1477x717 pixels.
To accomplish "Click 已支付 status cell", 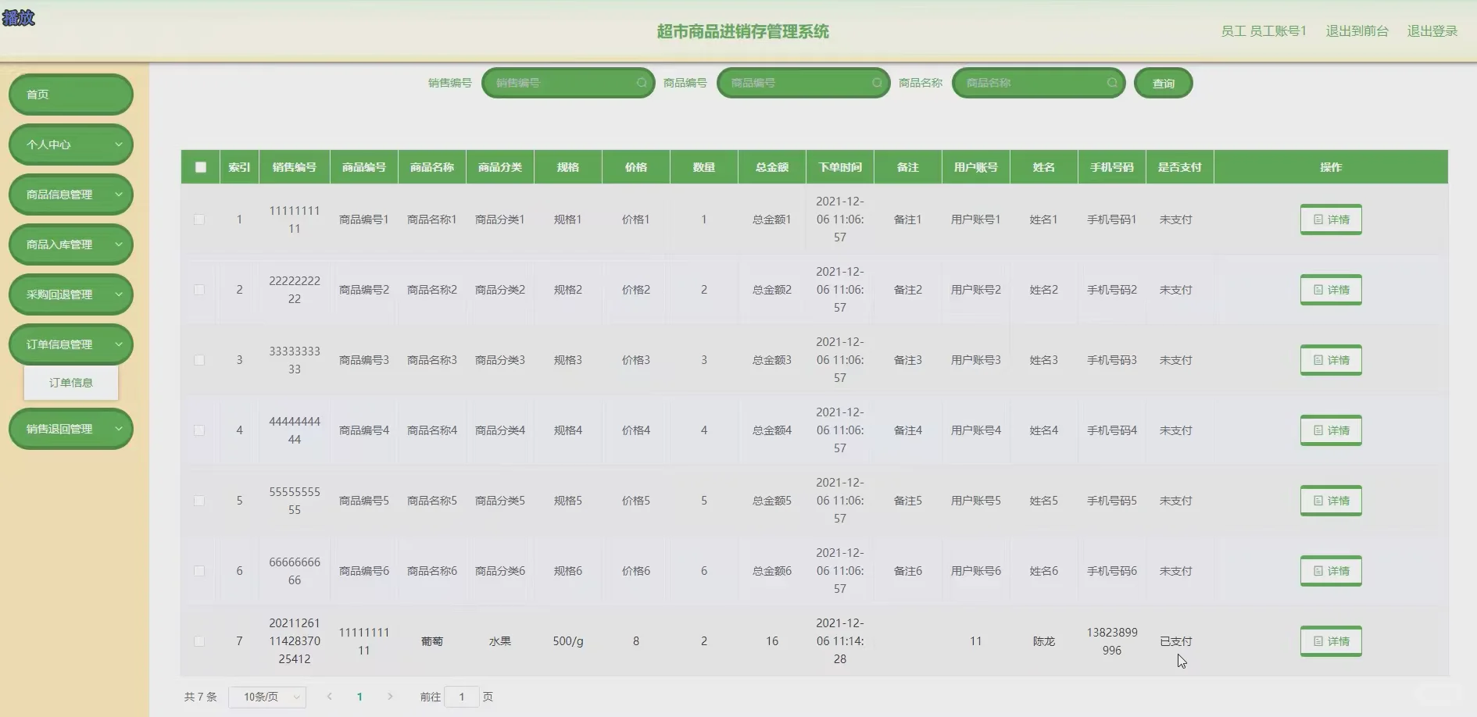I will [x=1176, y=641].
